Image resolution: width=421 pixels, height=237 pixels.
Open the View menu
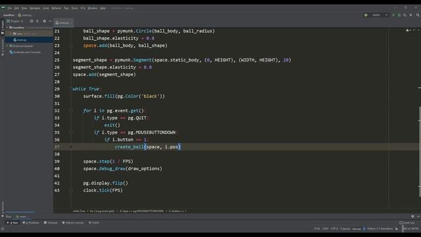24,8
